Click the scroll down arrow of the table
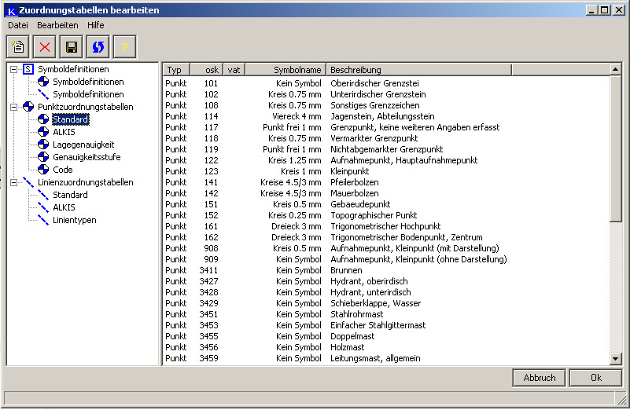 (616, 359)
